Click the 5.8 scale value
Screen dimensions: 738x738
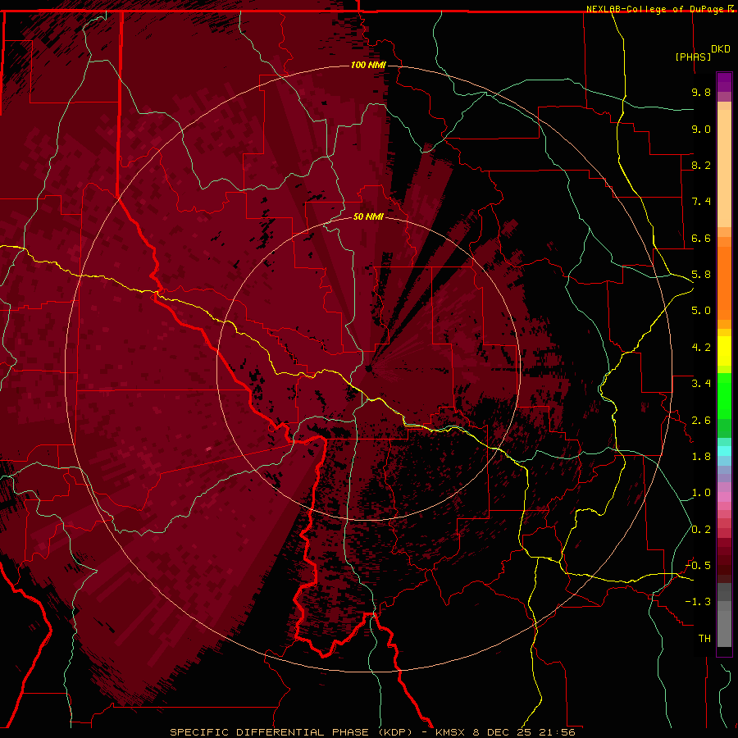pos(701,275)
